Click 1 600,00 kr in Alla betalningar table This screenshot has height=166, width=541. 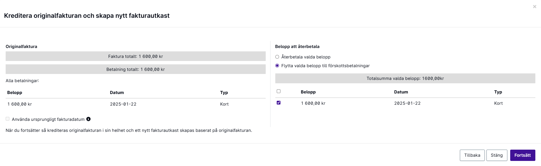click(x=20, y=104)
